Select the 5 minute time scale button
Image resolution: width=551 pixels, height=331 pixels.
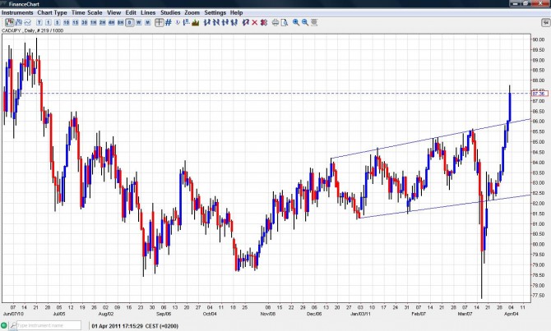[x=58, y=22]
